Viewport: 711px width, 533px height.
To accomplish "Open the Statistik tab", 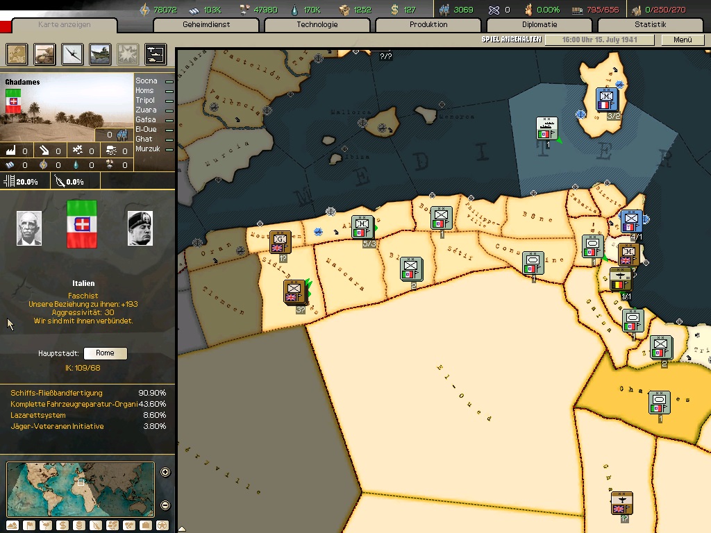I will coord(650,24).
